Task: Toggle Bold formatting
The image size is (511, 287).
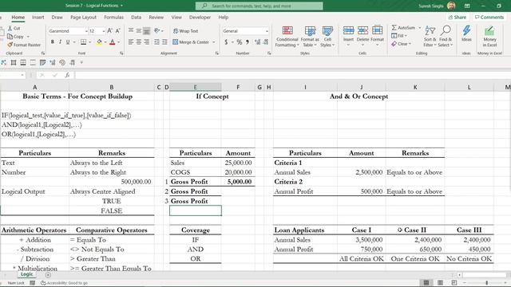Action: 53,42
